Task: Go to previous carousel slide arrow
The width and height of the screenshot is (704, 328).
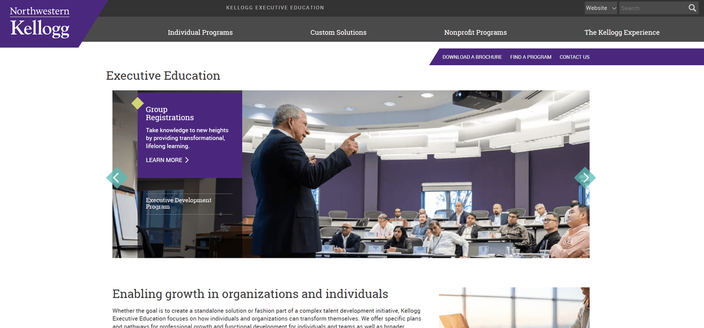Action: pyautogui.click(x=116, y=177)
